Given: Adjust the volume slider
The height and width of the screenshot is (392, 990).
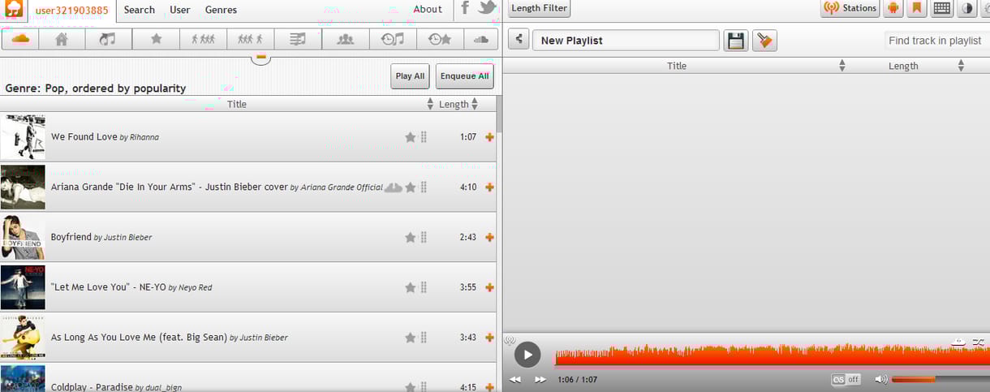Looking at the screenshot, I should [940, 379].
